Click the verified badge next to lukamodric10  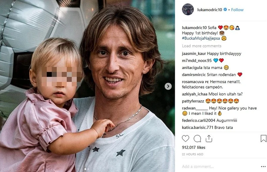[225, 9]
